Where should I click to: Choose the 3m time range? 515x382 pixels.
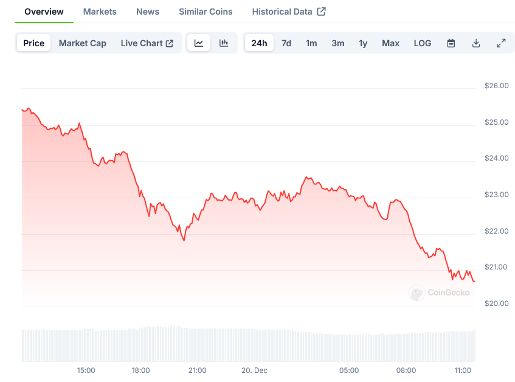coord(338,43)
